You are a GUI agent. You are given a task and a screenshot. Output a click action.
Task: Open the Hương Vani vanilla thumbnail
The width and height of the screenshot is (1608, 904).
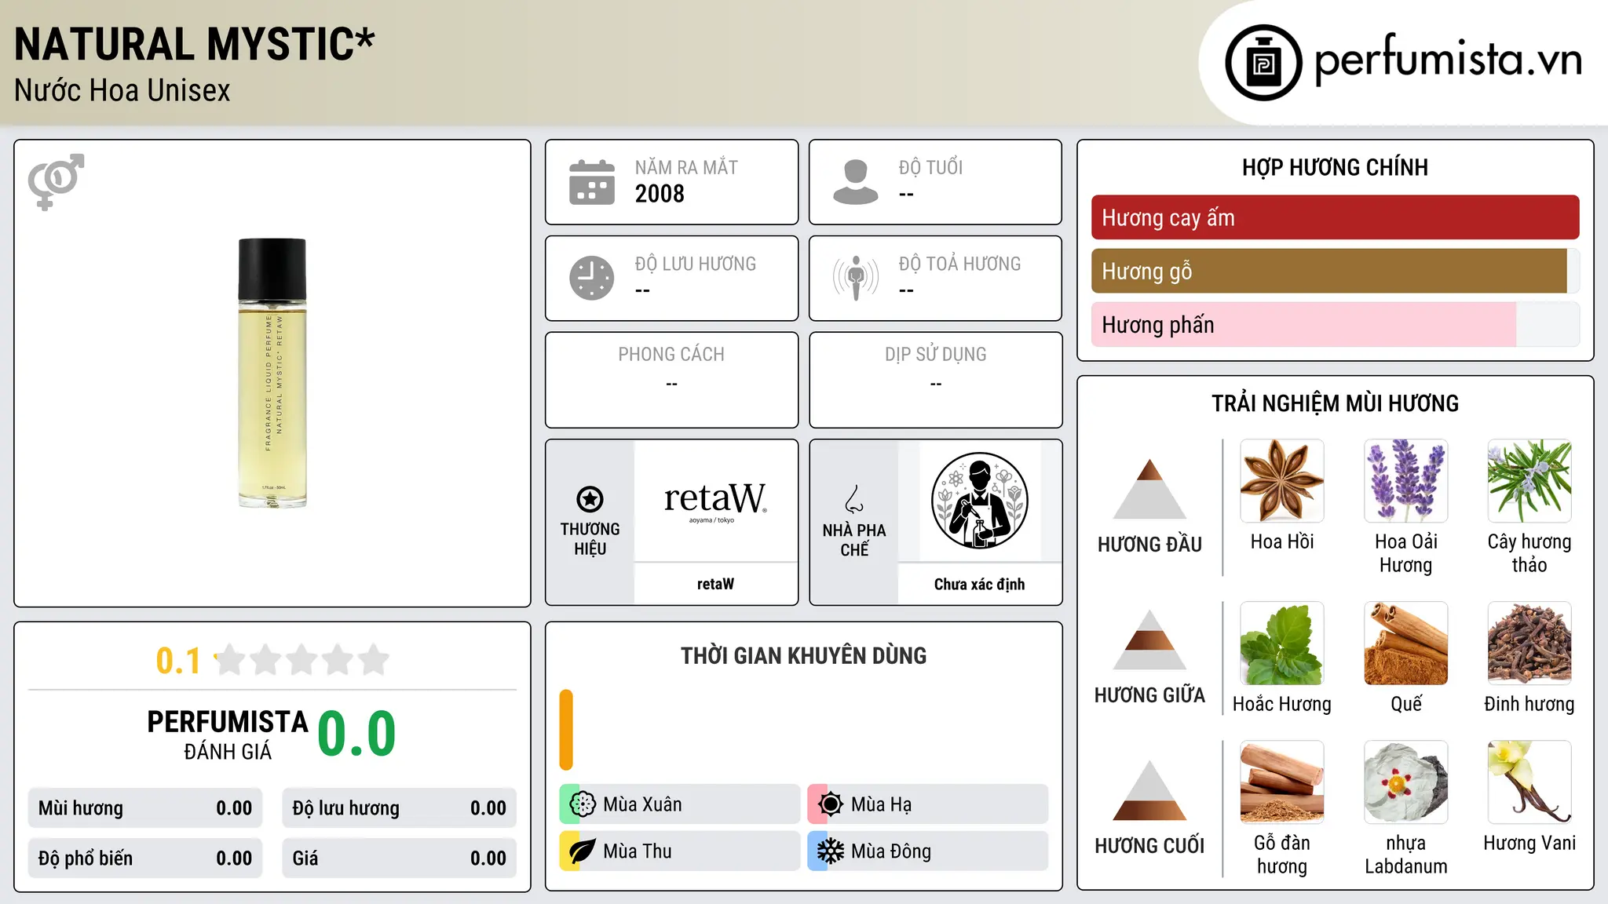point(1529,782)
